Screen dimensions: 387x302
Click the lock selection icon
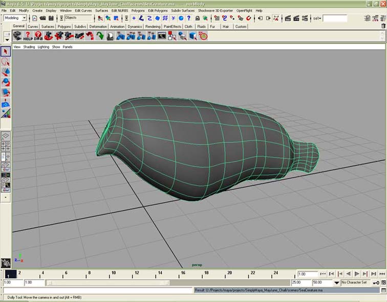(x=198, y=18)
